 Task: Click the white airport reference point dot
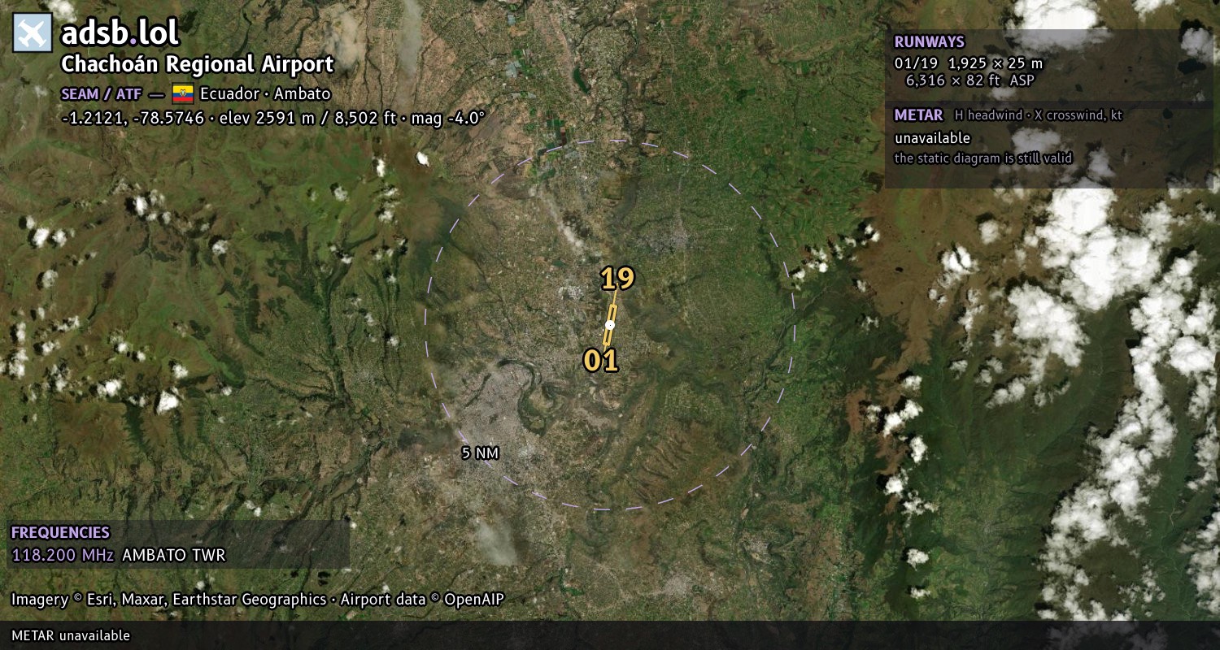[x=610, y=325]
